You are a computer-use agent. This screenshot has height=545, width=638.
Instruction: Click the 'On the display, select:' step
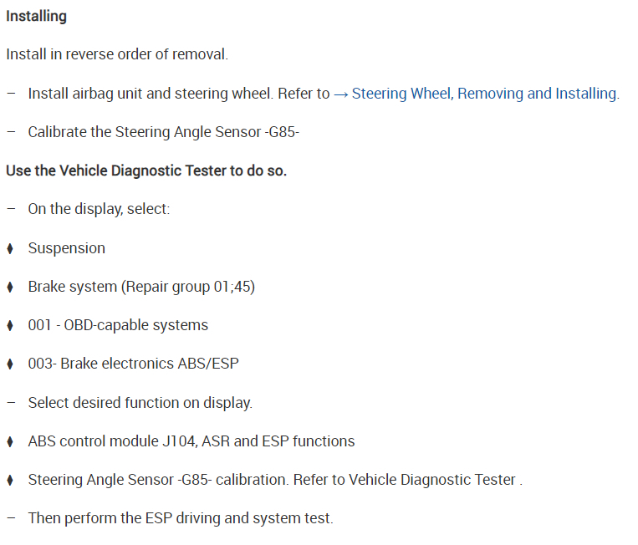coord(99,209)
